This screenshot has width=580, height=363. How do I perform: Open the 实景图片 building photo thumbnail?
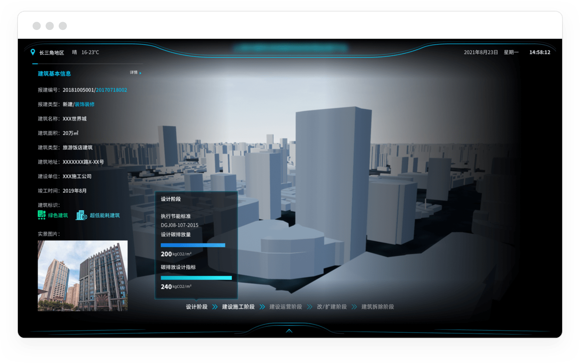(x=82, y=276)
